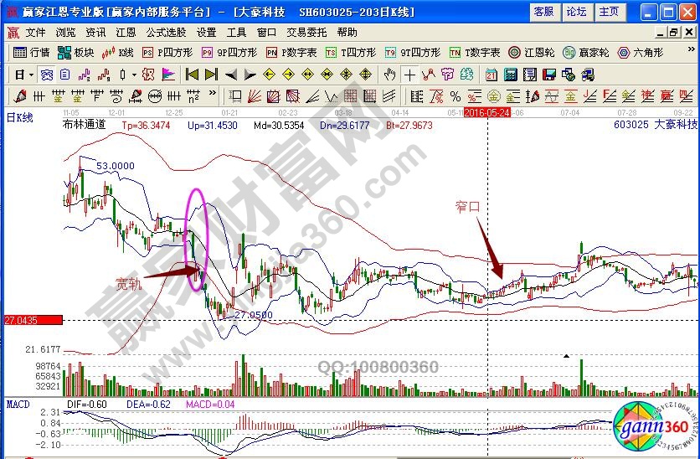
Task: Open the 行情 market quotes view
Action: point(32,52)
